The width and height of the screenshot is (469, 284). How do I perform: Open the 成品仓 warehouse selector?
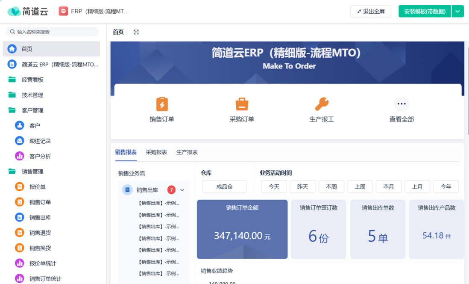click(x=224, y=186)
